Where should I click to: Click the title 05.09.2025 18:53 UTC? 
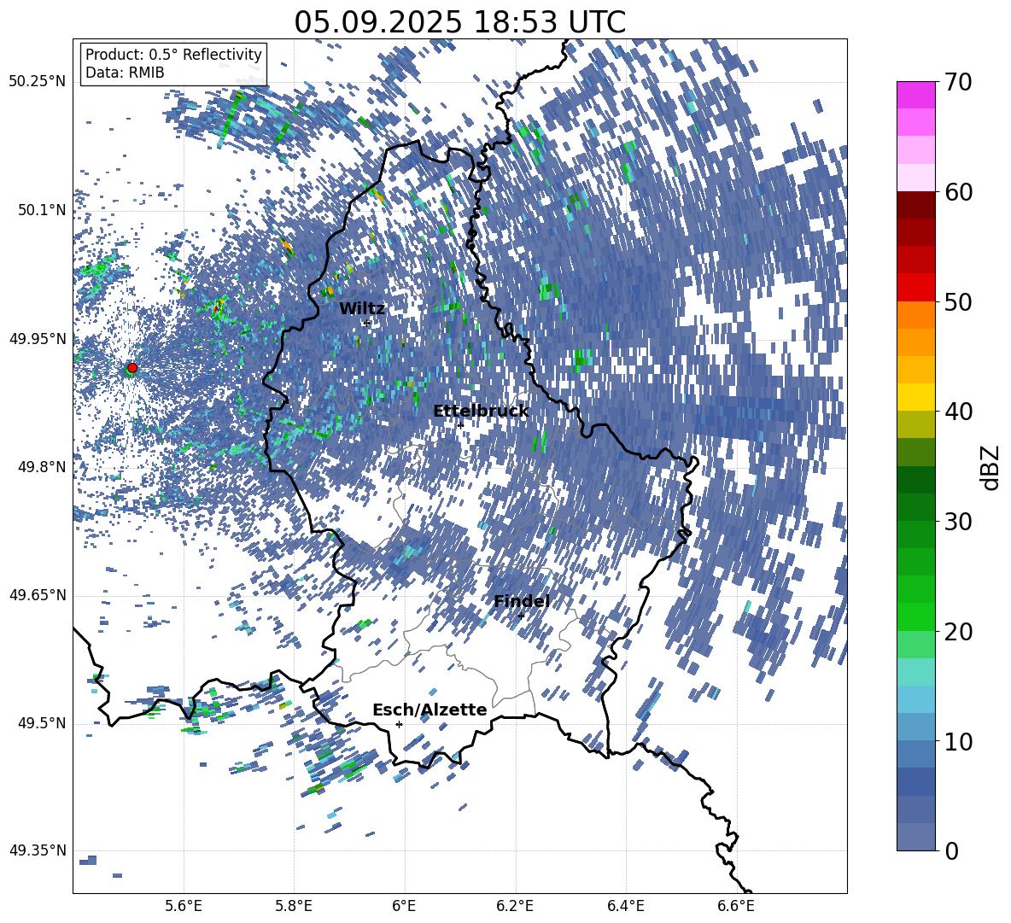click(459, 22)
